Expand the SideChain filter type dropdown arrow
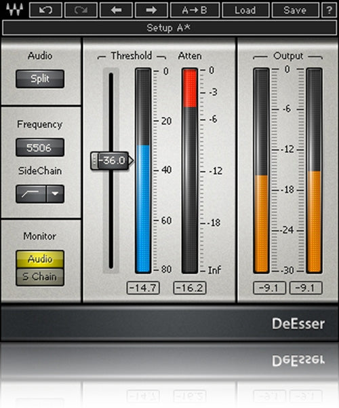Screen dimensions: 339x408 [x=55, y=194]
